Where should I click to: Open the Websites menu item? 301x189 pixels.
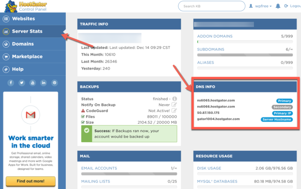(x=24, y=18)
